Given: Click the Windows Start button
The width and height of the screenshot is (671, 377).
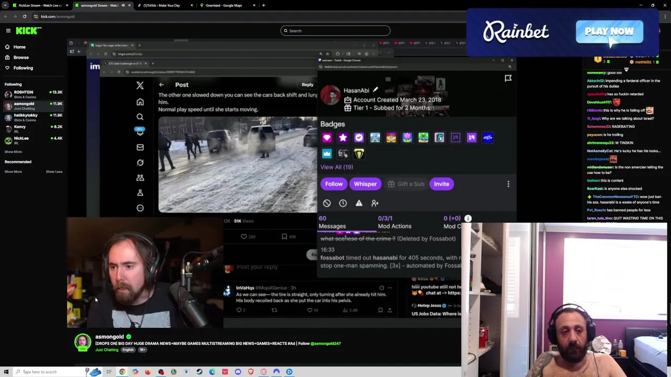Looking at the screenshot, I should click(6, 372).
